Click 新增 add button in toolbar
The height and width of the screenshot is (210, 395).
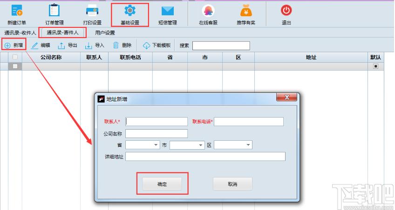pyautogui.click(x=14, y=45)
